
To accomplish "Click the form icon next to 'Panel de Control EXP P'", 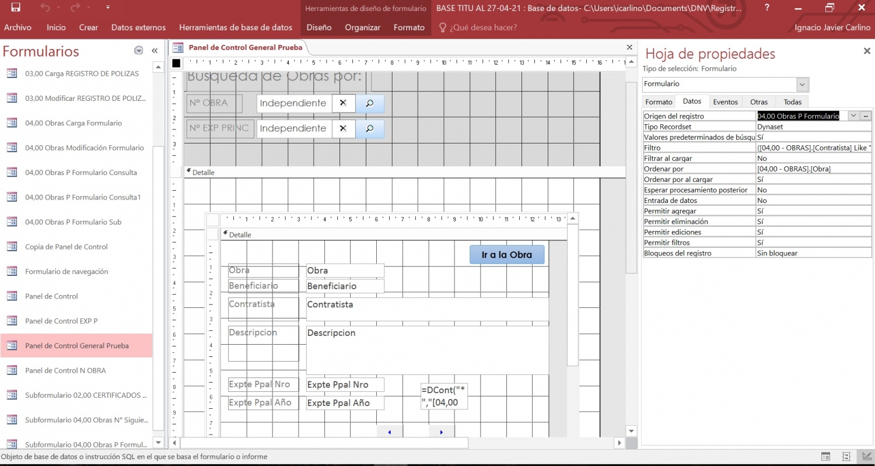I will pyautogui.click(x=12, y=321).
